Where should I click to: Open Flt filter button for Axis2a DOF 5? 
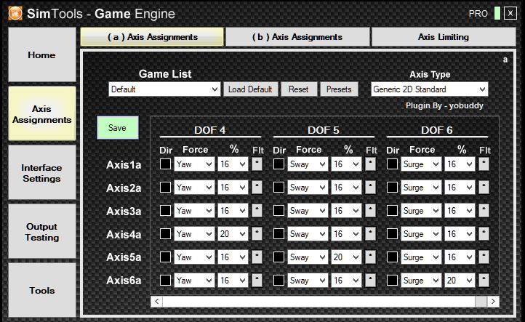(370, 187)
